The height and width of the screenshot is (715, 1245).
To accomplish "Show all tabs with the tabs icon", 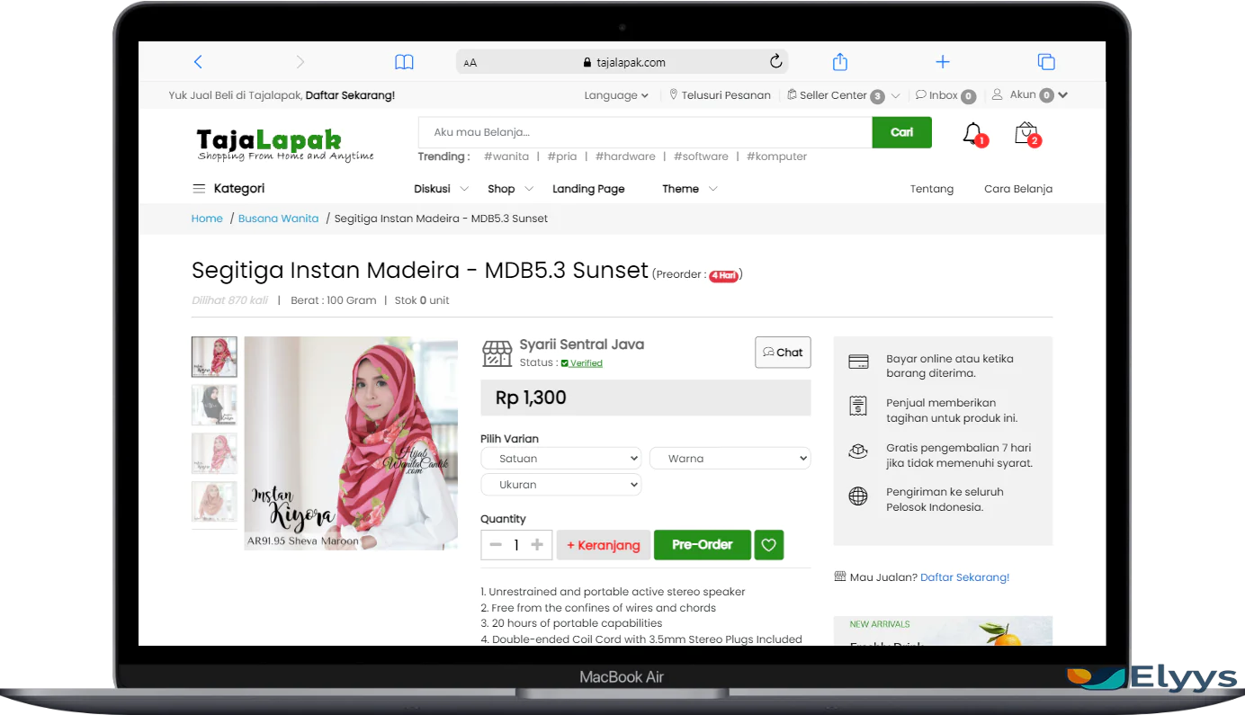I will point(1046,62).
